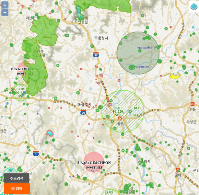This screenshot has width=199, height=195.
Task: Click the 안동 place label
Action: point(192,109)
